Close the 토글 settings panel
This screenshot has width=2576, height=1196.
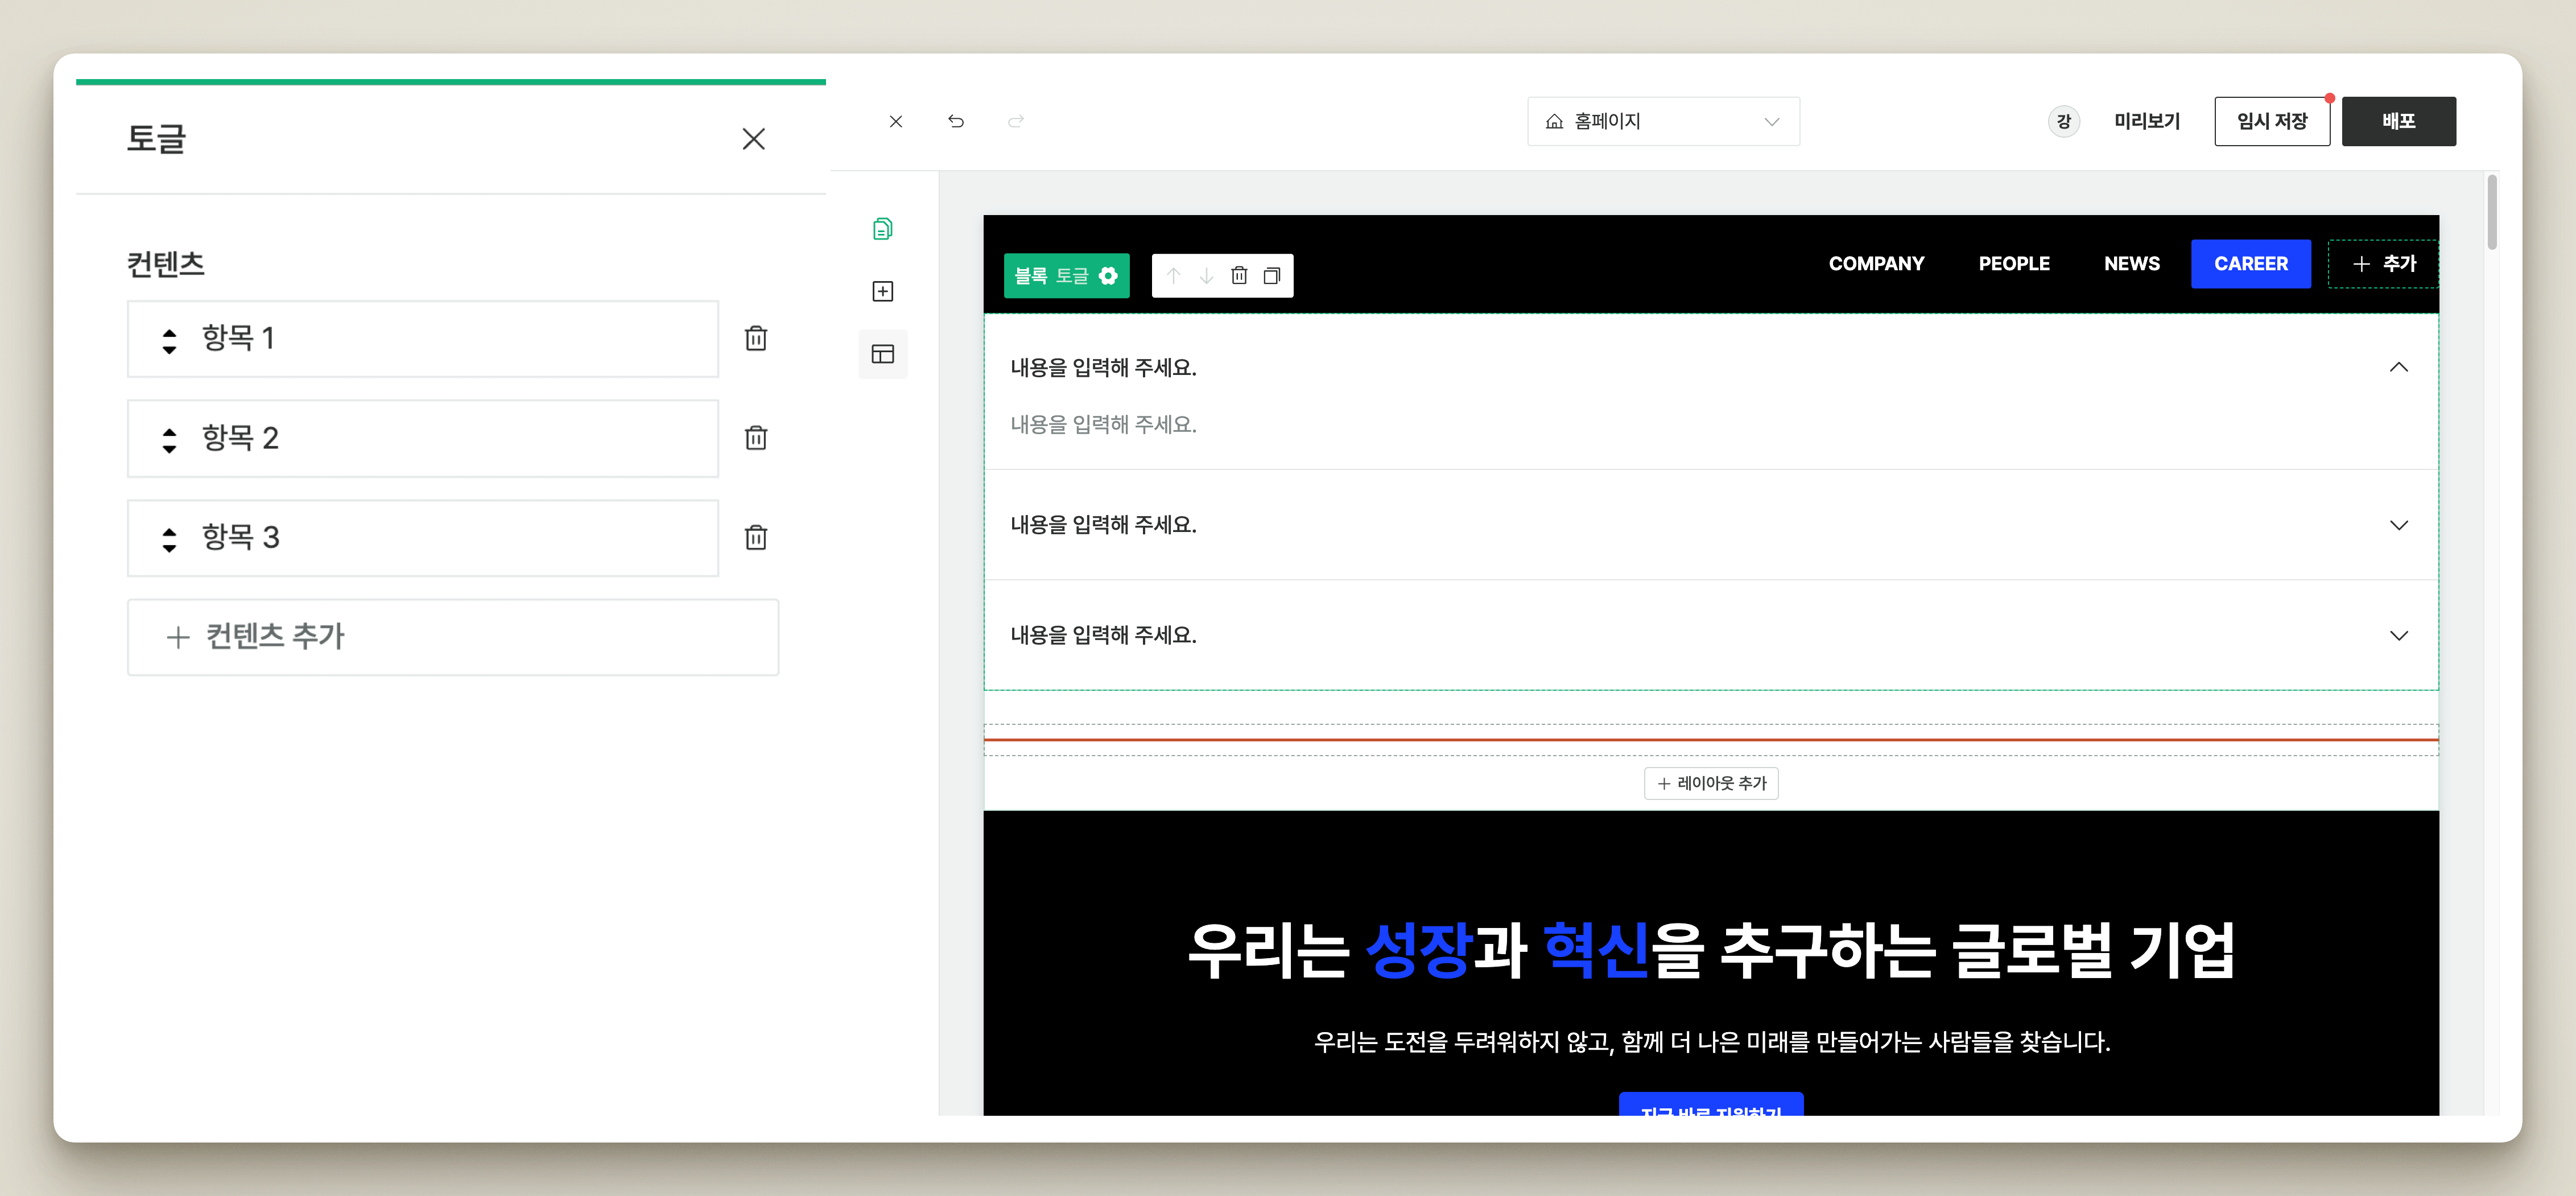pyautogui.click(x=753, y=139)
